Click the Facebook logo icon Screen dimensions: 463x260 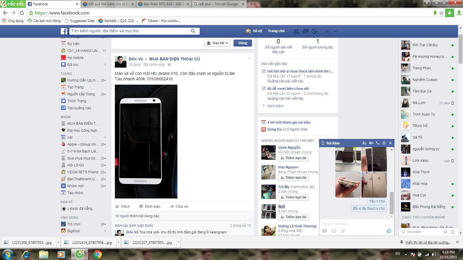click(x=64, y=31)
